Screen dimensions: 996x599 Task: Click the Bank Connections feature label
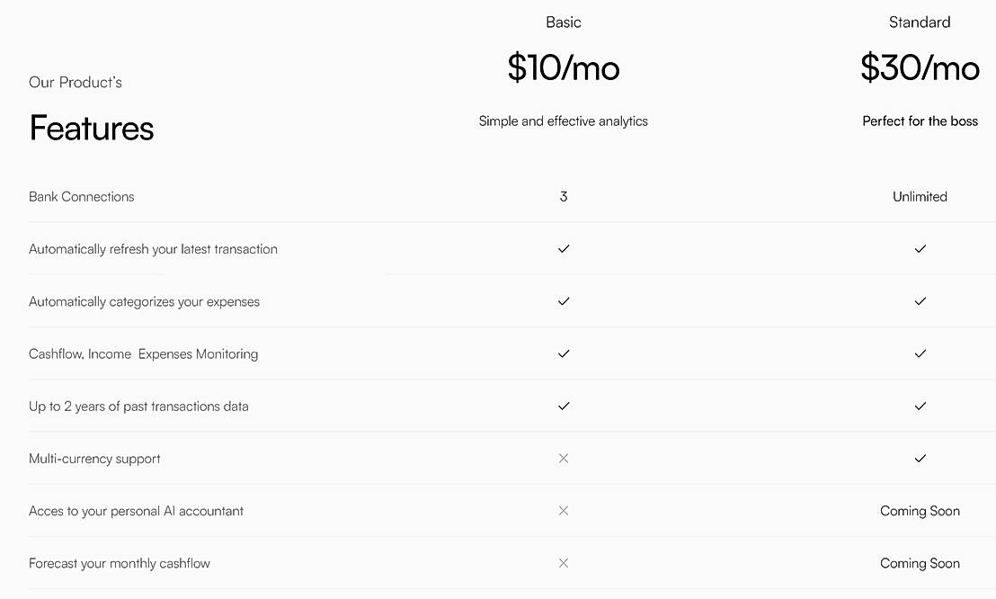pos(82,197)
